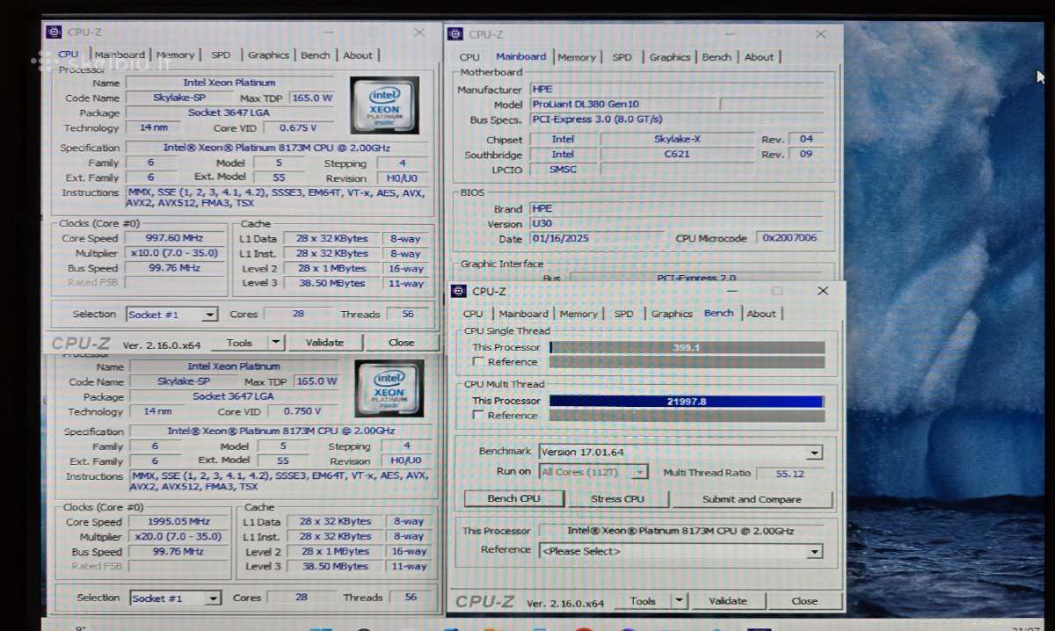Click Xeon Platinum logo beside 0.750 V
Screen dimensions: 1055x631
pyautogui.click(x=389, y=388)
